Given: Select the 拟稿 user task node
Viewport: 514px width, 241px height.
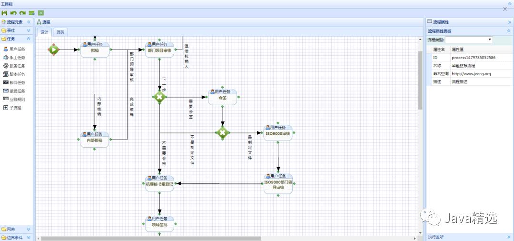Looking at the screenshot, I should (x=95, y=50).
